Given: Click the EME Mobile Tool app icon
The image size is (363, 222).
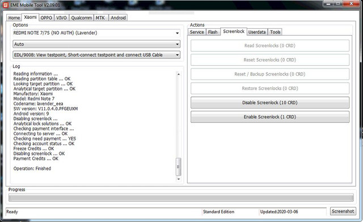Looking at the screenshot, I should click(x=6, y=5).
